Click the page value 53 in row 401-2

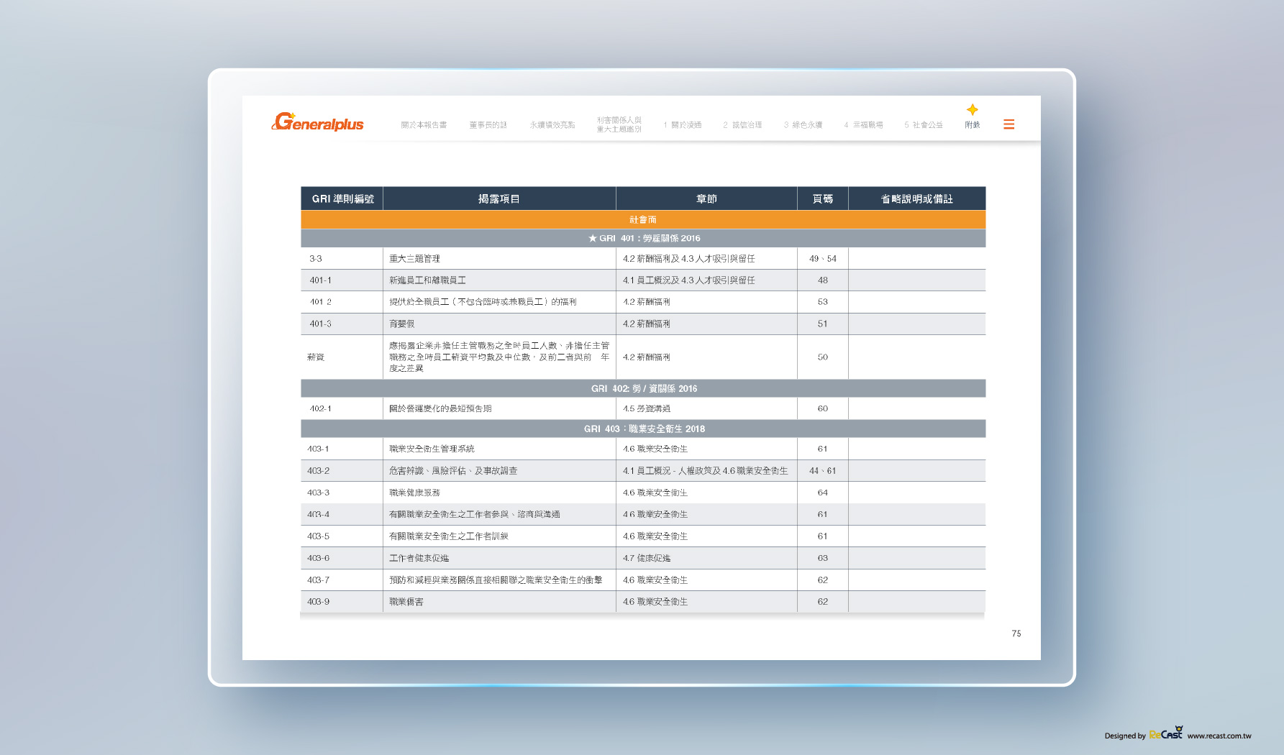823,302
